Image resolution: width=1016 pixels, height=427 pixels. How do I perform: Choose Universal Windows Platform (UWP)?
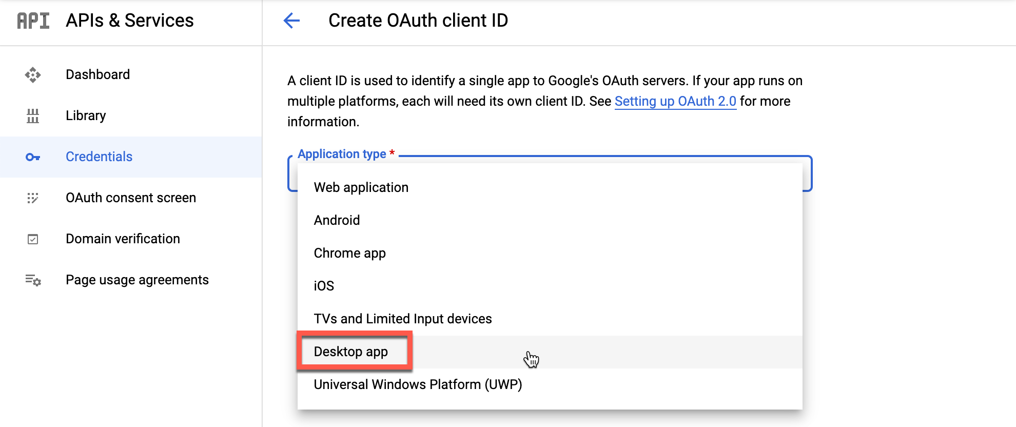[550, 385]
